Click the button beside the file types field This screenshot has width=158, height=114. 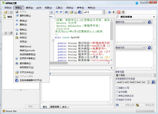[153, 82]
